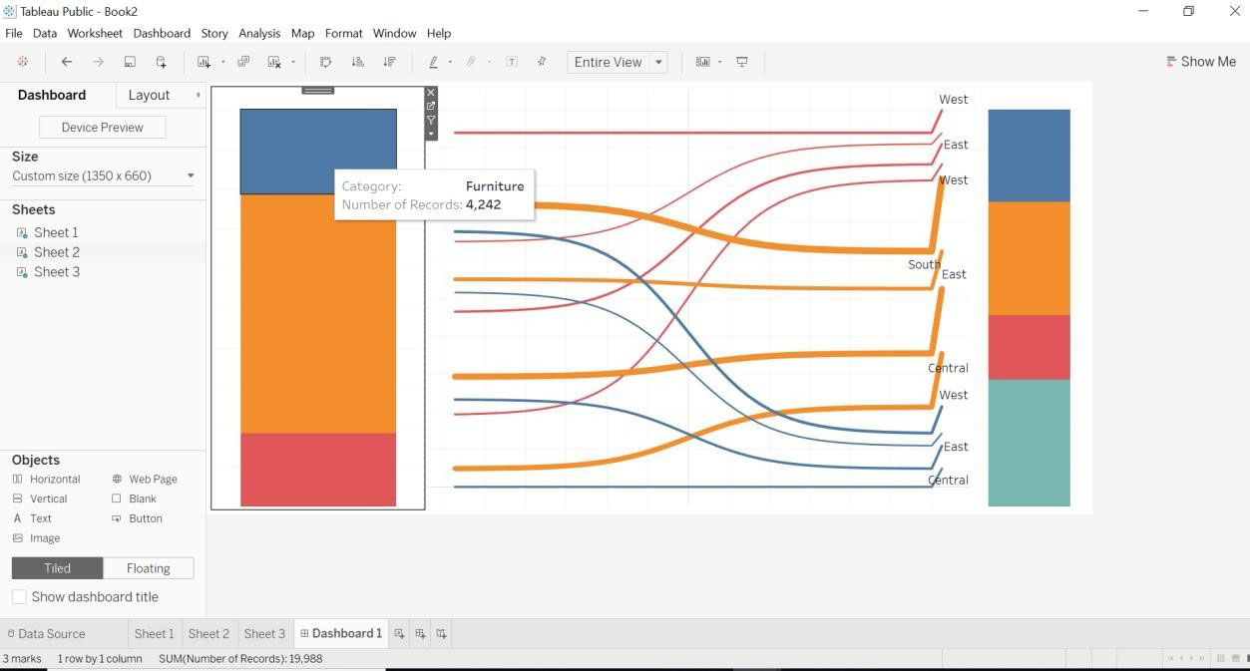Switch to the Layout tab

(x=149, y=95)
